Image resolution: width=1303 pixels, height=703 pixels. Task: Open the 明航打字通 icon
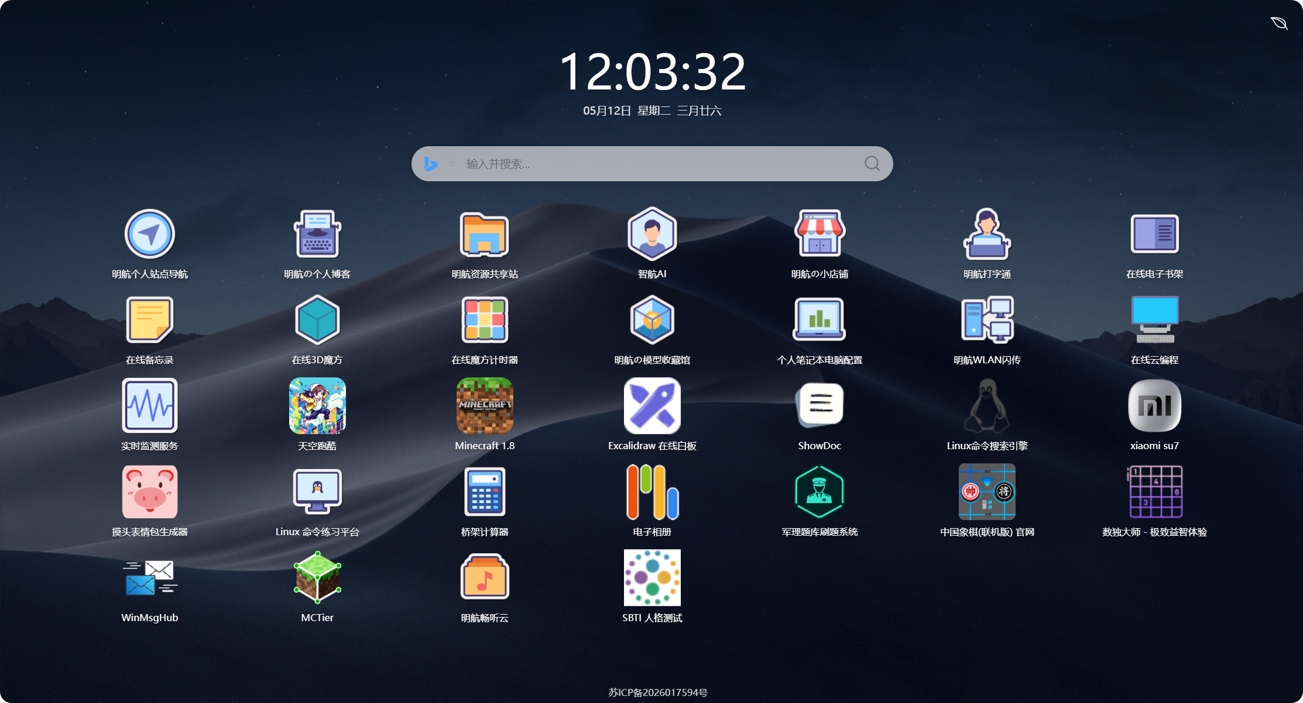(x=987, y=234)
